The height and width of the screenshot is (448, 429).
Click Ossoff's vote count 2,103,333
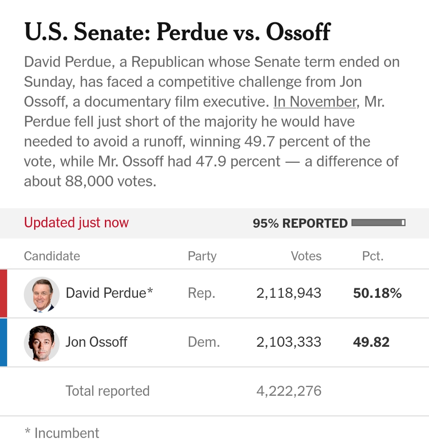click(x=289, y=342)
